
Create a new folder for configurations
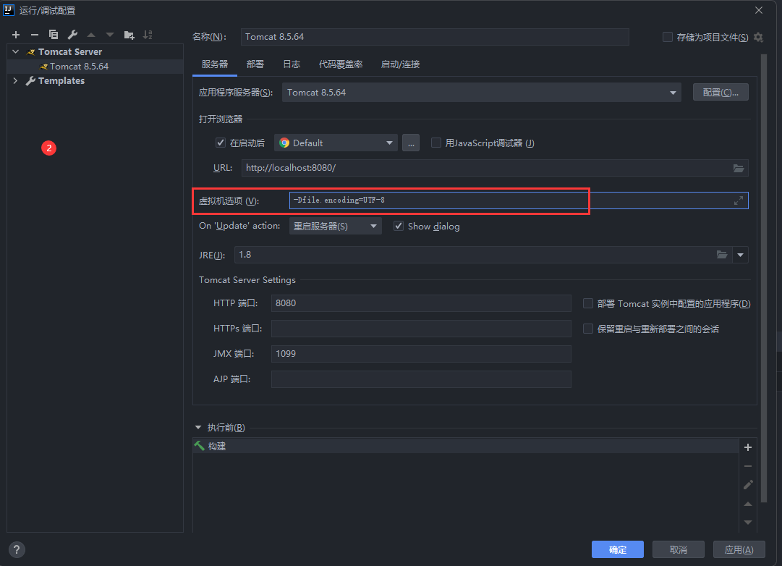(129, 35)
